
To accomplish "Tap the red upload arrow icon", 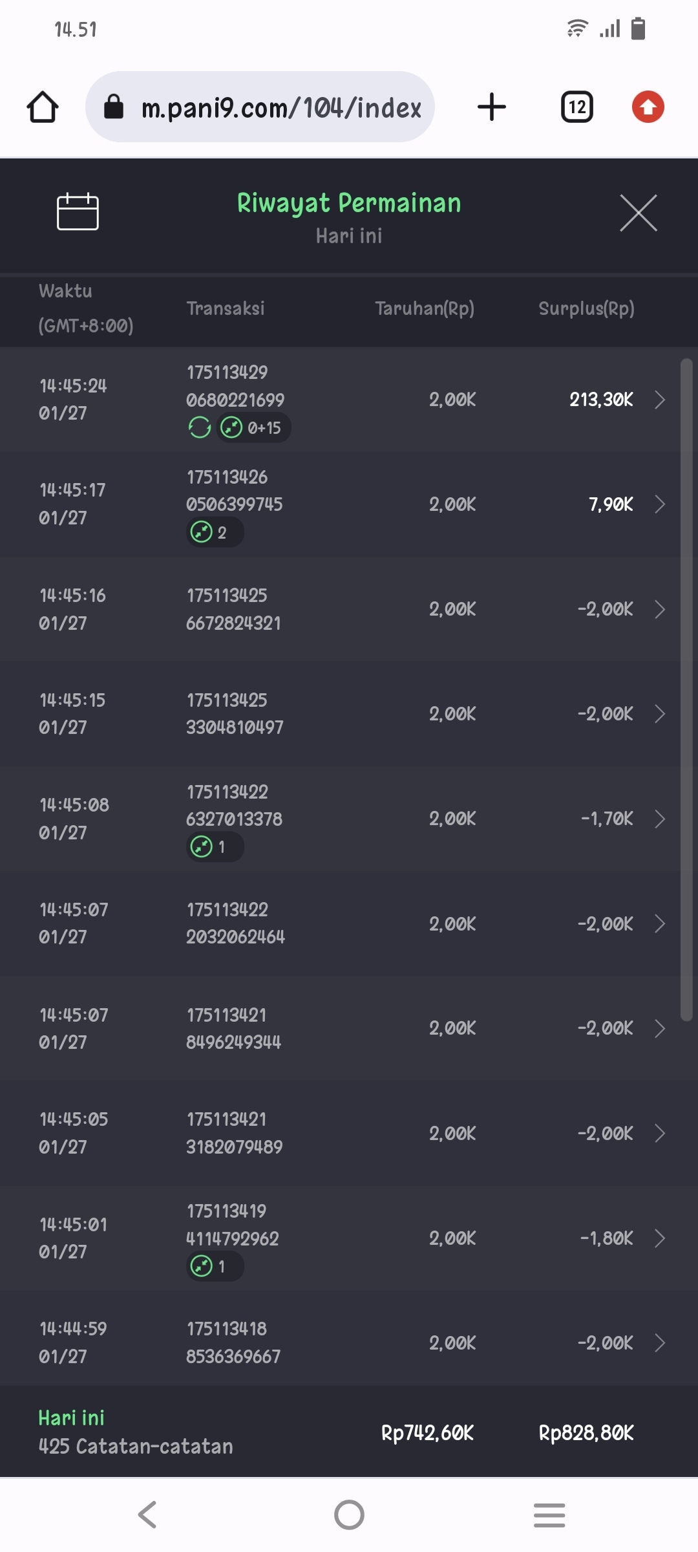I will click(648, 107).
